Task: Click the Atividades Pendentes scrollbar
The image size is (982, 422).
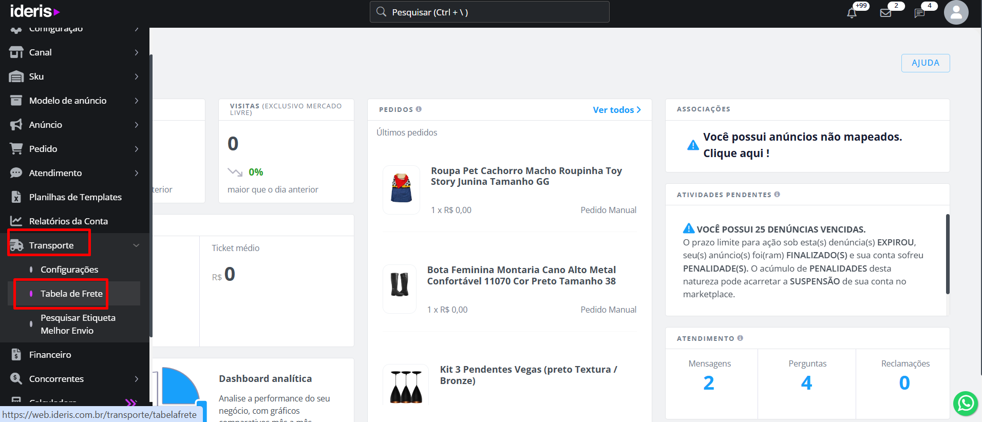Action: (948, 254)
